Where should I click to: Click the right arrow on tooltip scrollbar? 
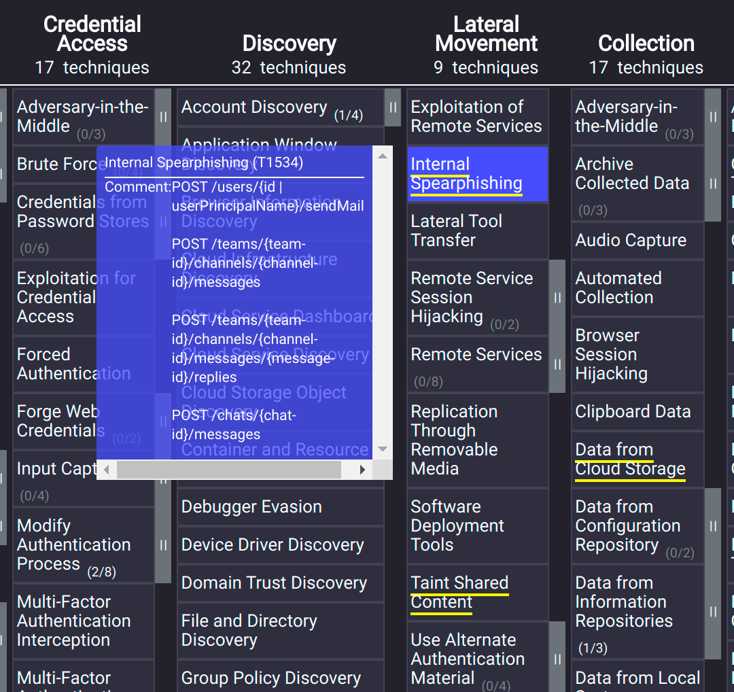coord(362,469)
